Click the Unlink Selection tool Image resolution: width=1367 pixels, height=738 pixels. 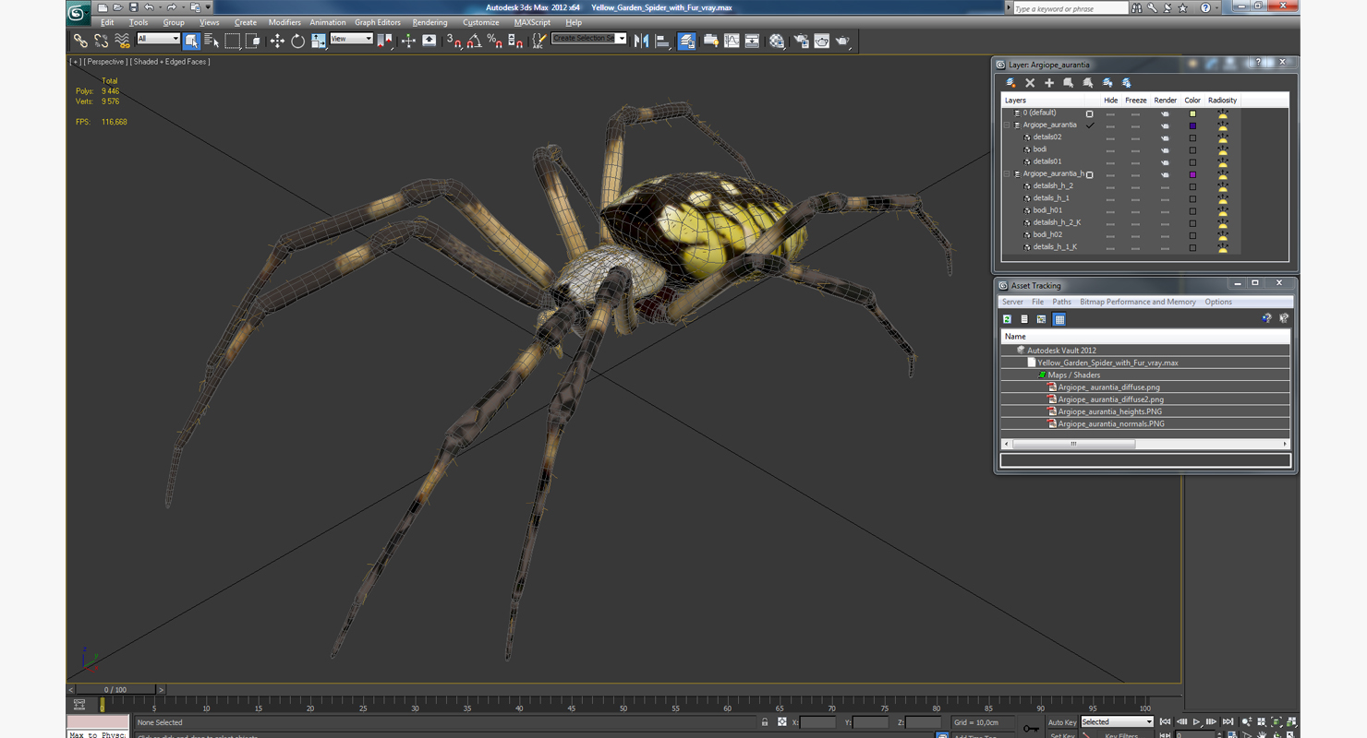pyautogui.click(x=101, y=41)
